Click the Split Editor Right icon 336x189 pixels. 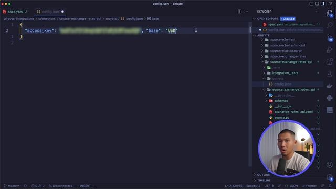tap(240, 12)
